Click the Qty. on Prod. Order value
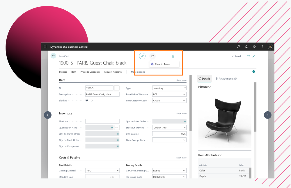Screen dimensions: 291x188 click(x=102, y=140)
